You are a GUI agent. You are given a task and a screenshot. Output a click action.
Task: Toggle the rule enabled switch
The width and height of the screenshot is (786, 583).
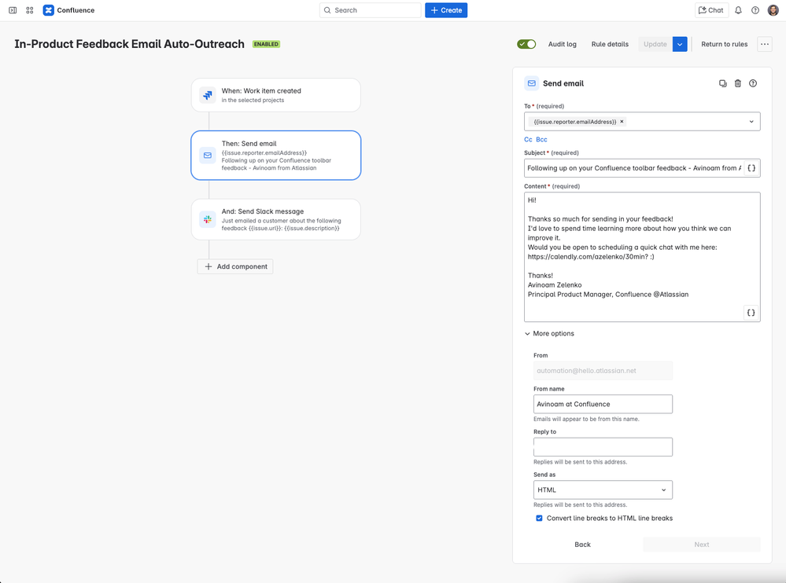[x=526, y=44]
